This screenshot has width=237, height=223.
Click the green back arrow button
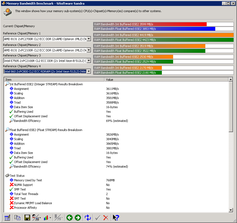pyautogui.click(x=70, y=218)
